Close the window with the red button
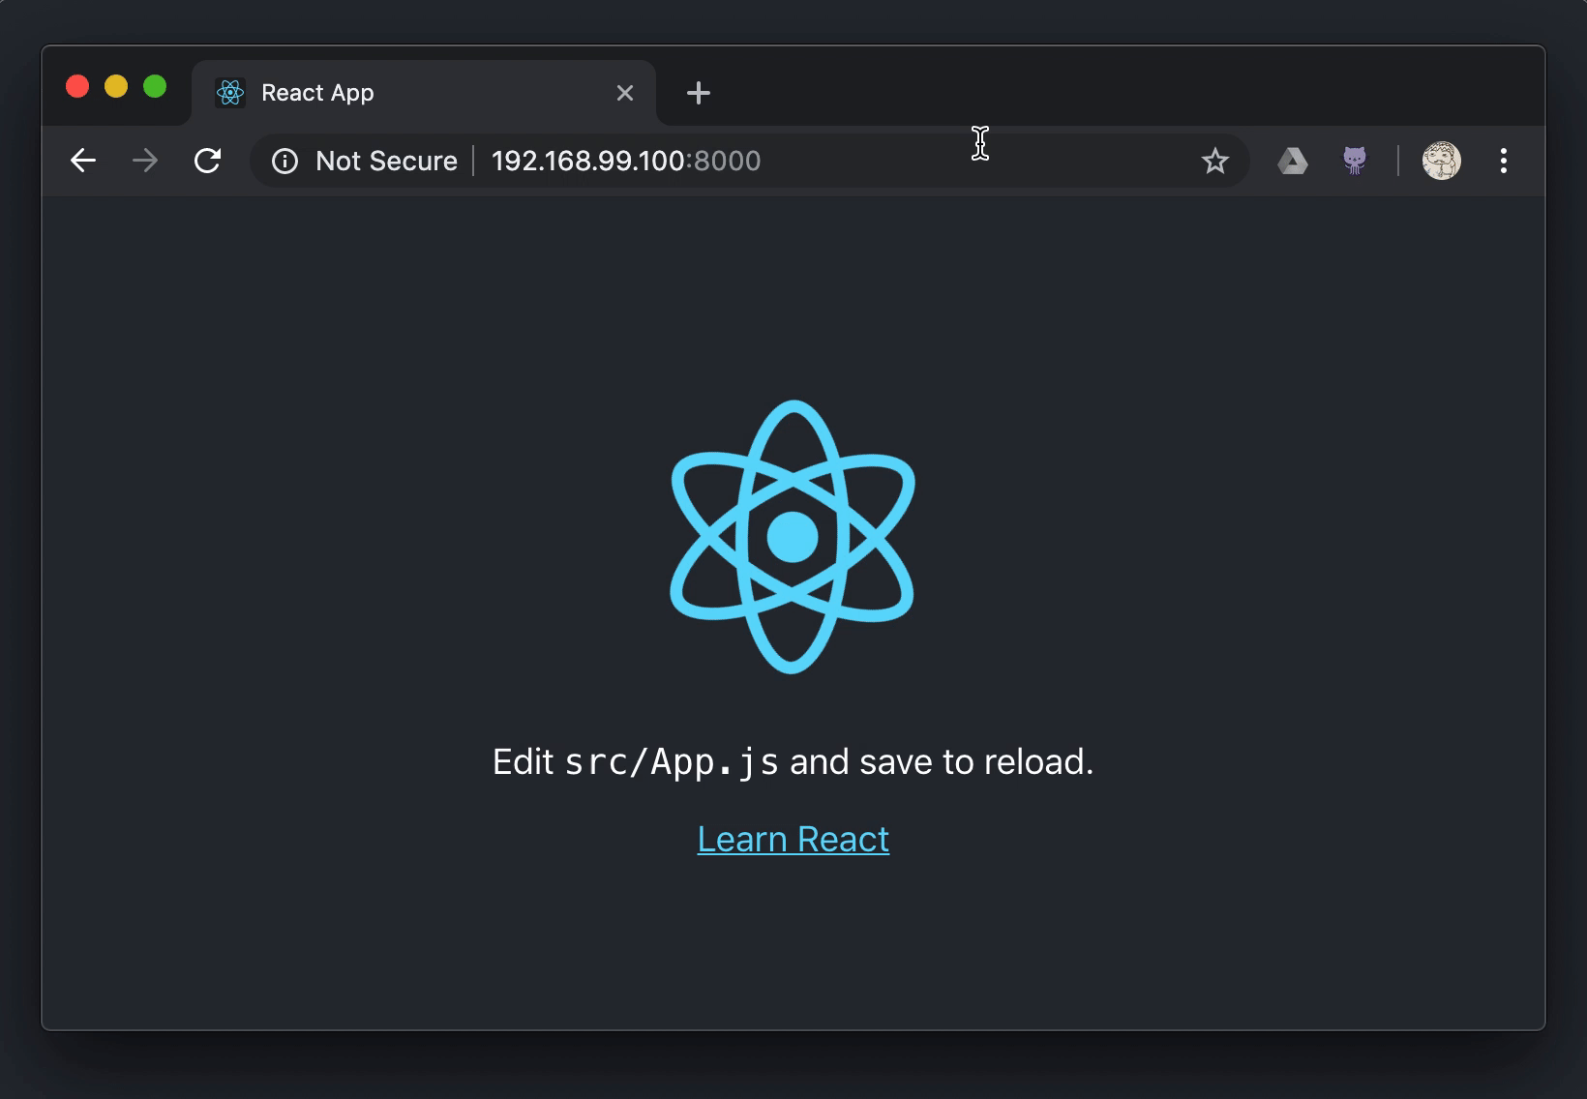The height and width of the screenshot is (1099, 1587). [x=77, y=87]
